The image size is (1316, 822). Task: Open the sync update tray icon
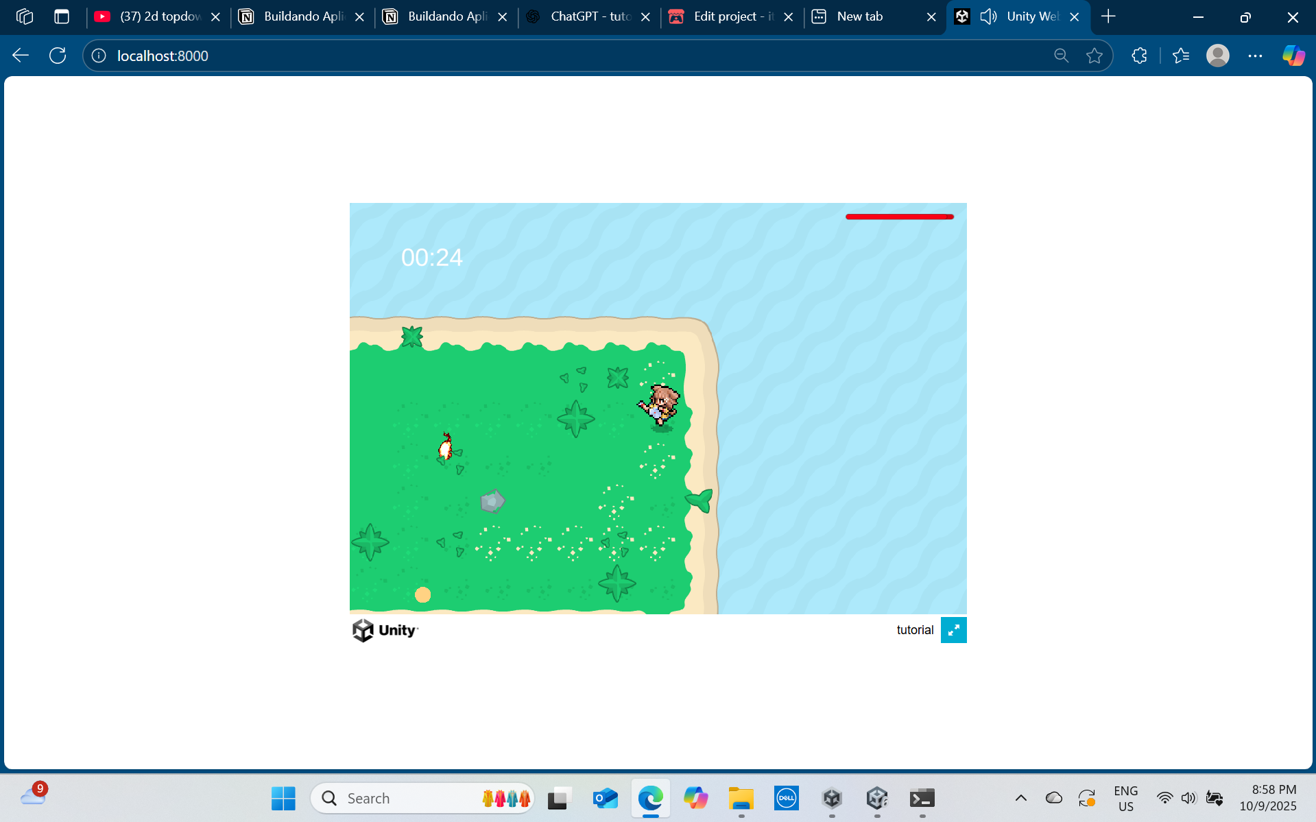1087,798
